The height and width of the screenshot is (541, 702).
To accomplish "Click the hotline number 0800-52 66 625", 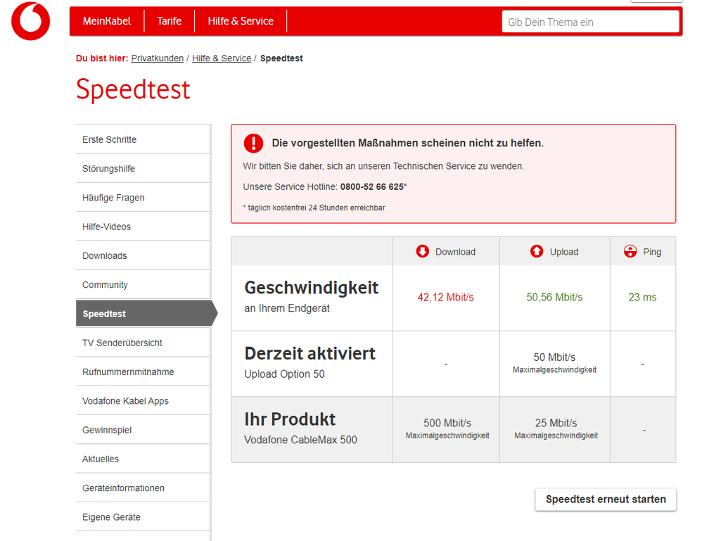I will tap(372, 186).
